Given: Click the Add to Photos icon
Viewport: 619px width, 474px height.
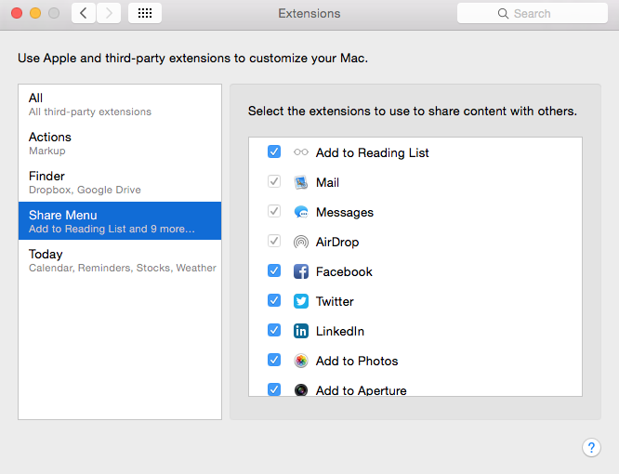Looking at the screenshot, I should (301, 361).
